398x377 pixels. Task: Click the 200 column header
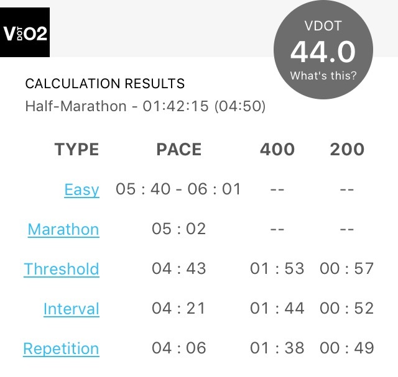(347, 149)
